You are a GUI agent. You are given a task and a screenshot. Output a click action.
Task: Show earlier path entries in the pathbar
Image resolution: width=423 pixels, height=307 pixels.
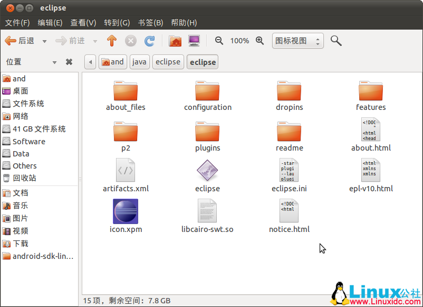pyautogui.click(x=90, y=62)
